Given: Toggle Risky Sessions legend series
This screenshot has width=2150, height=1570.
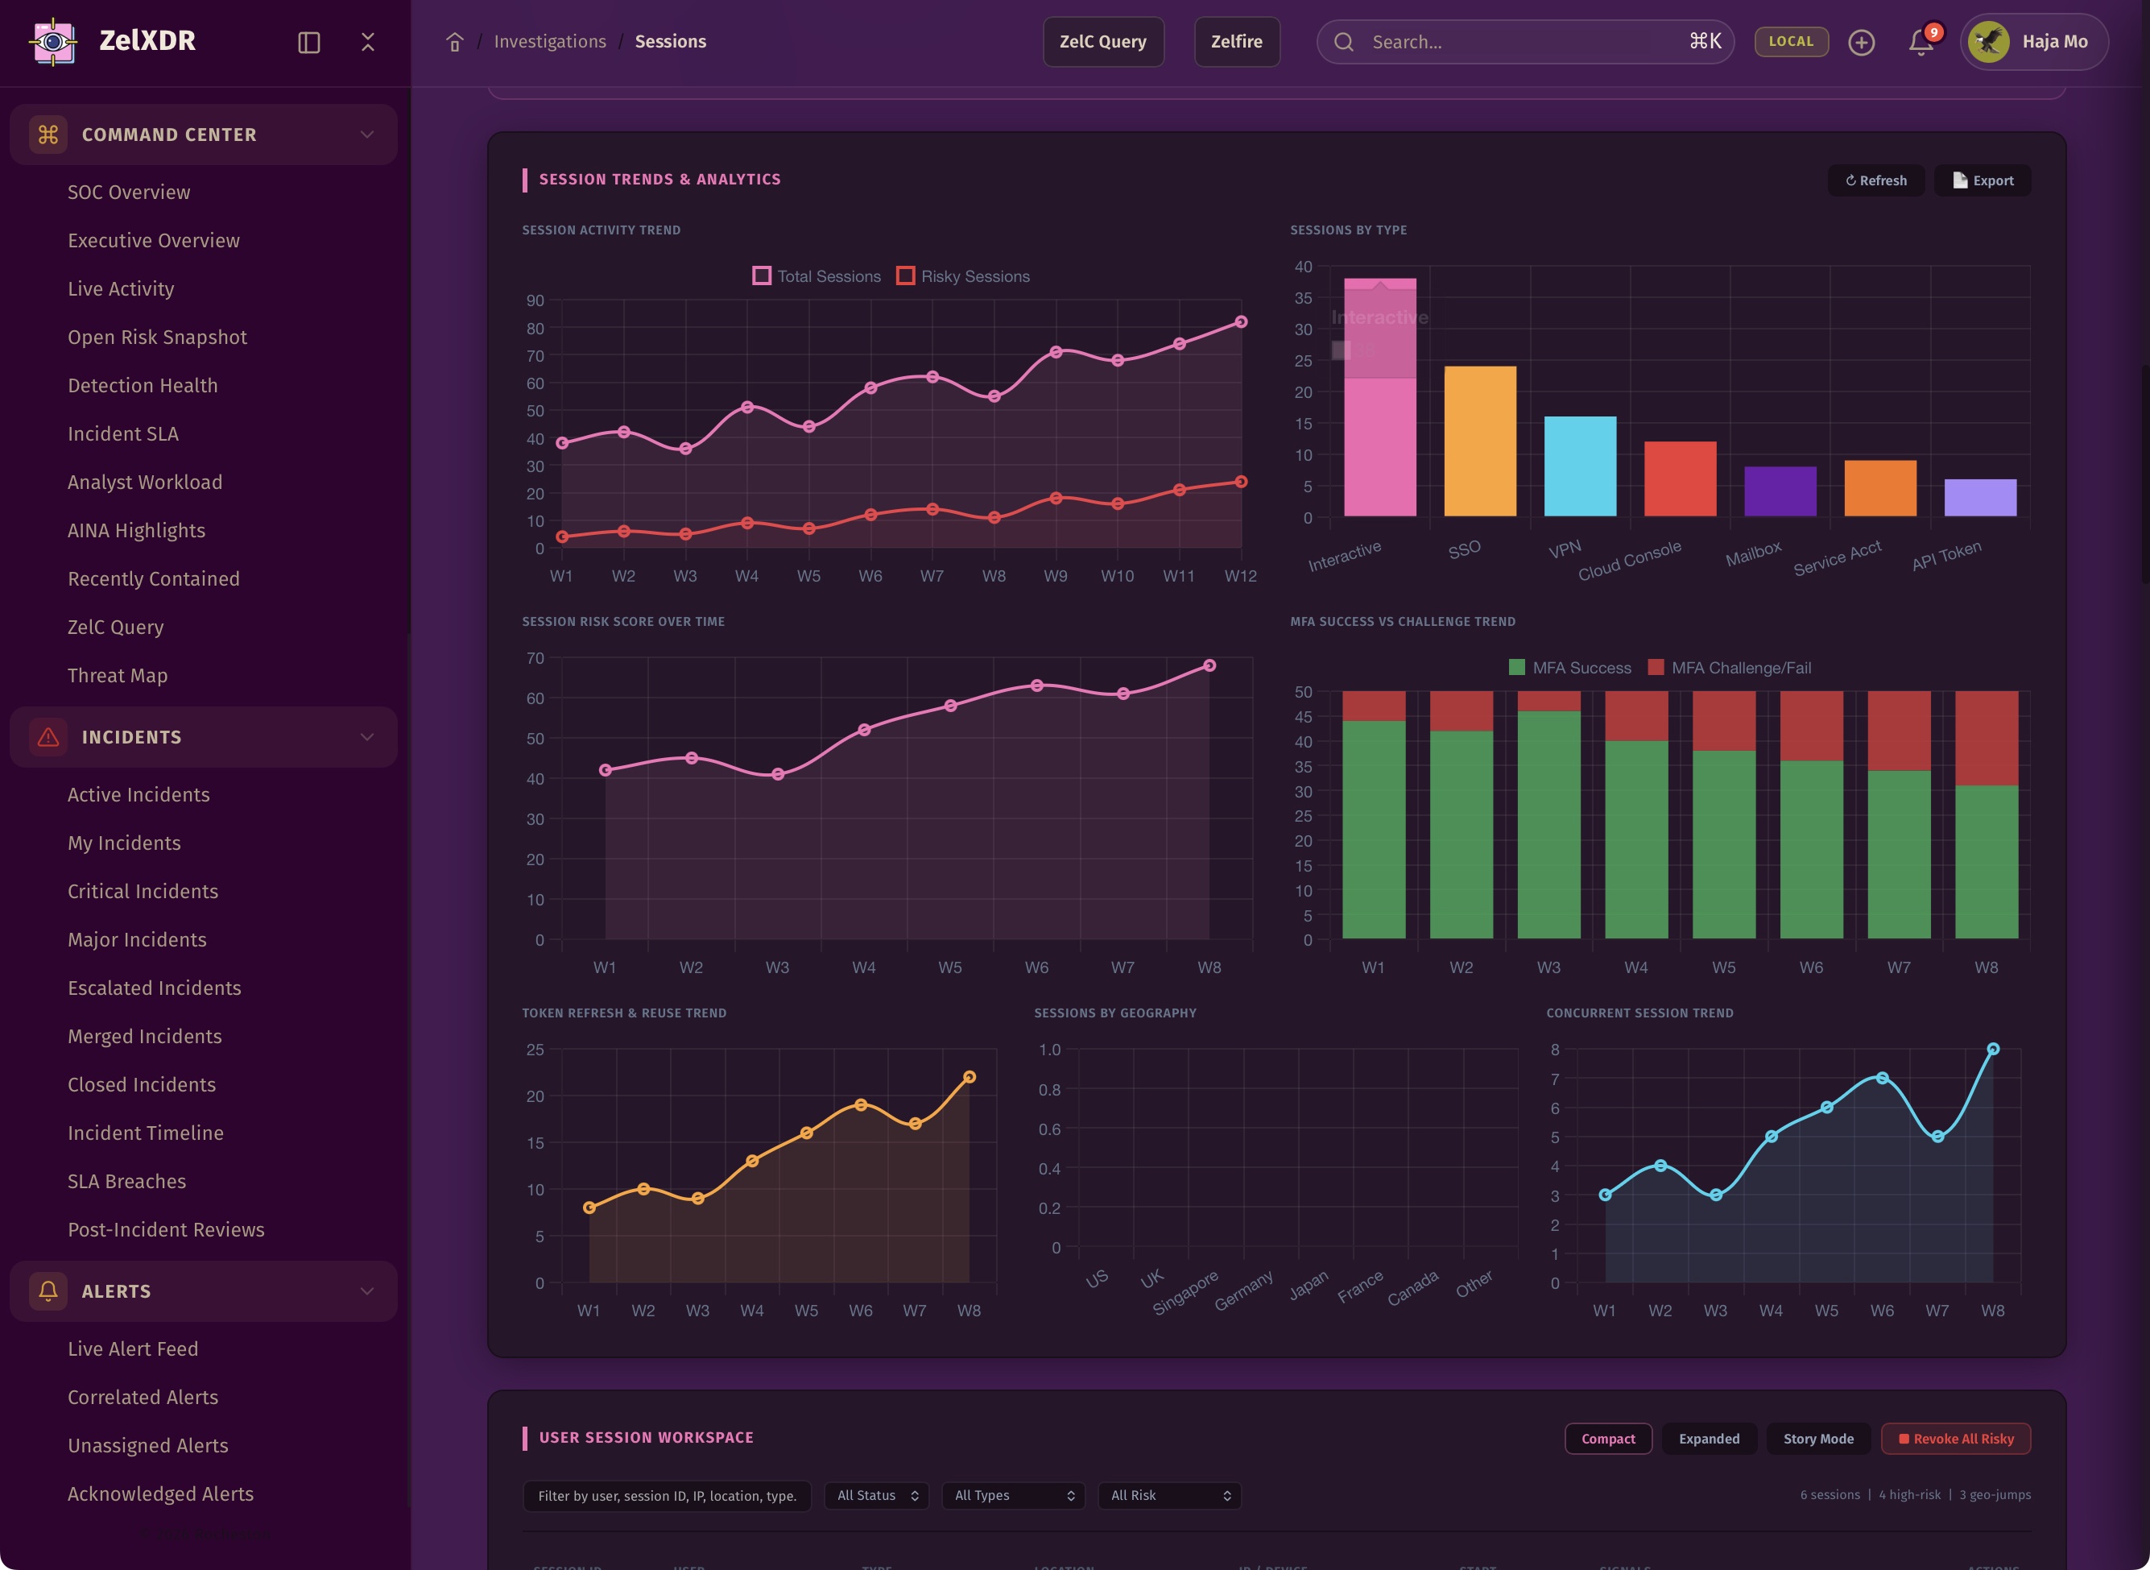Looking at the screenshot, I should click(963, 276).
